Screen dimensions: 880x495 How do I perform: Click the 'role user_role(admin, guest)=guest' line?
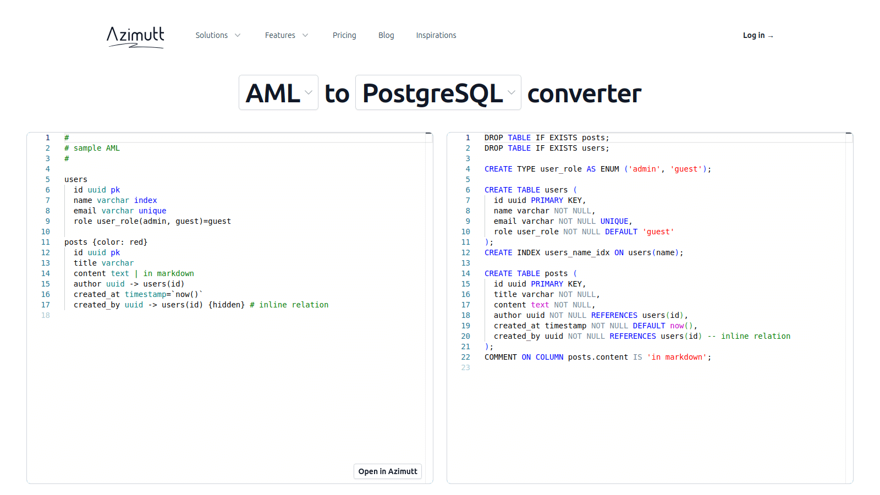point(152,221)
